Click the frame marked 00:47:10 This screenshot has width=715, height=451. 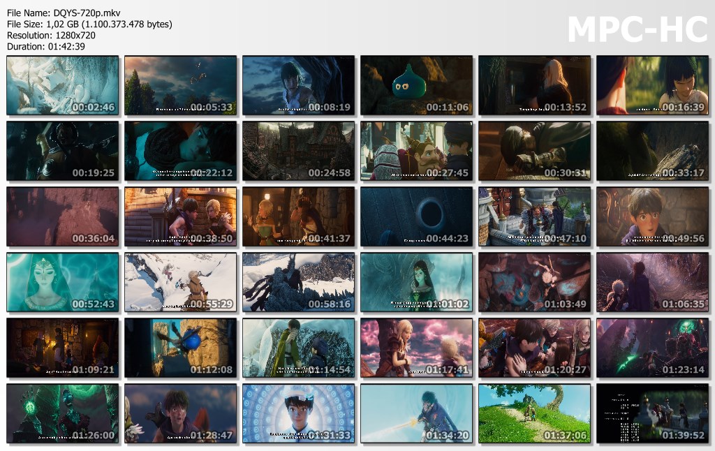(534, 216)
